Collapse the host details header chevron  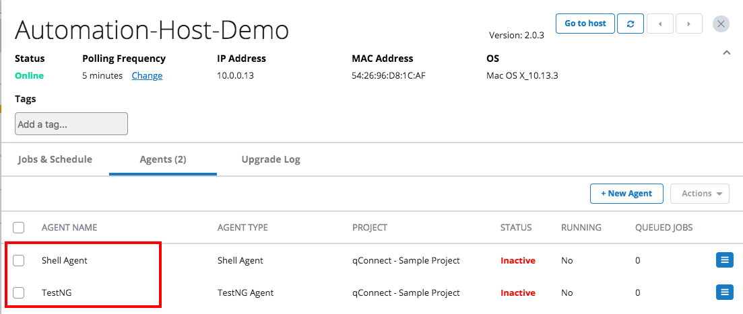(x=726, y=52)
